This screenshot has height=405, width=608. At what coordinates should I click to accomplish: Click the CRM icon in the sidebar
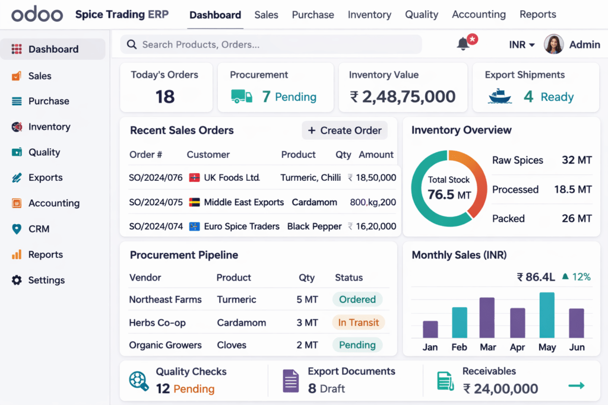pyautogui.click(x=15, y=229)
